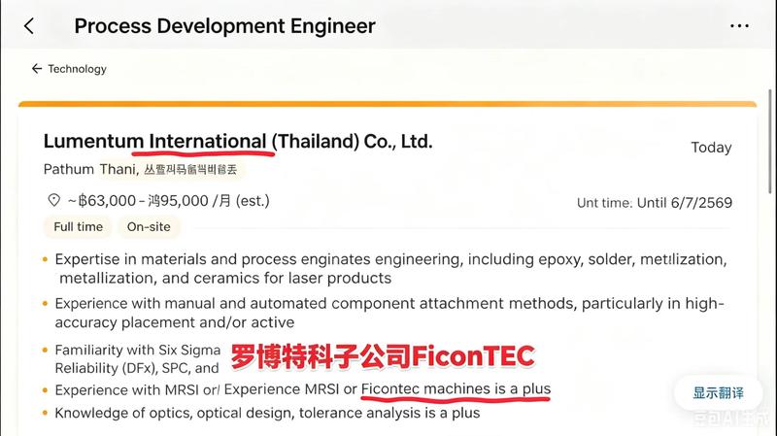Click the 显示翻译 show translation button
The height and width of the screenshot is (436, 777).
(x=718, y=393)
